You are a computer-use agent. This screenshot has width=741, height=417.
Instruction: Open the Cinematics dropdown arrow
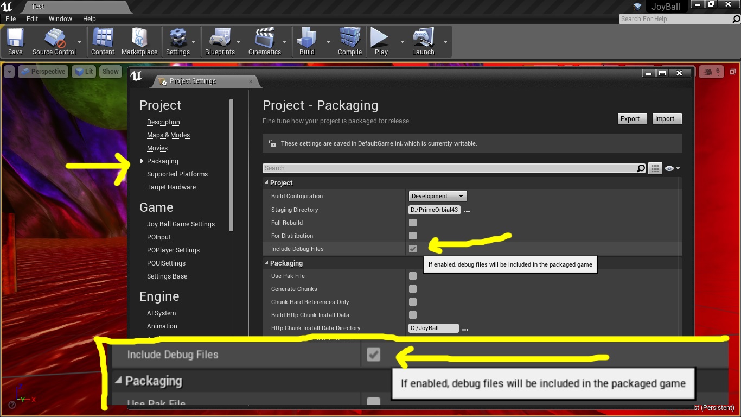(x=285, y=42)
